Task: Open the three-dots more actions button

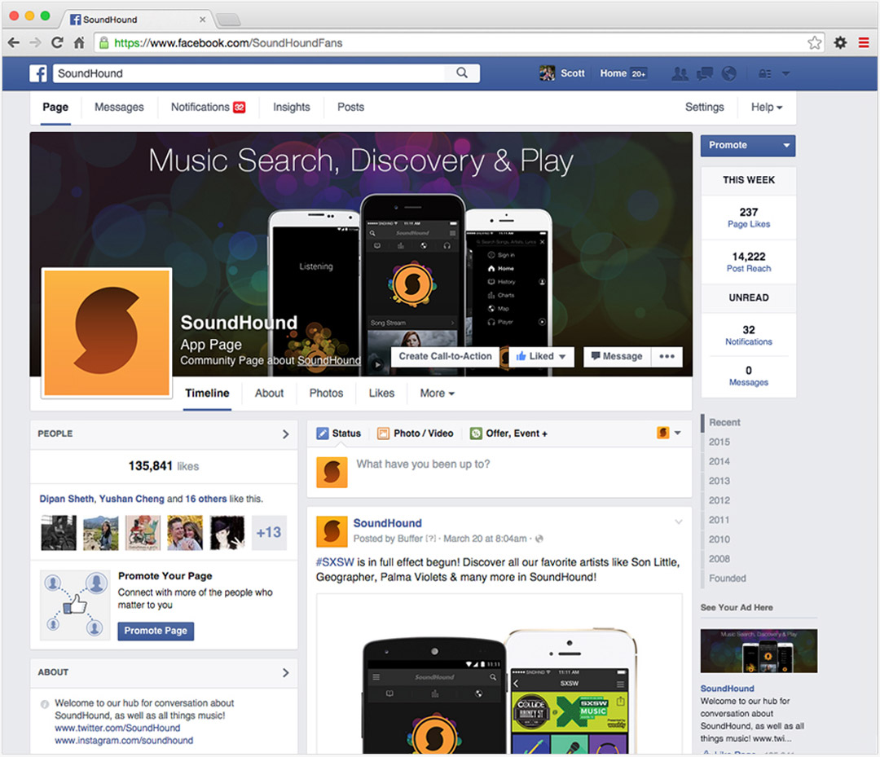Action: [x=667, y=356]
